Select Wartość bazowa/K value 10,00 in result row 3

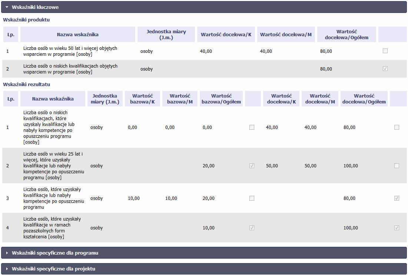(134, 198)
